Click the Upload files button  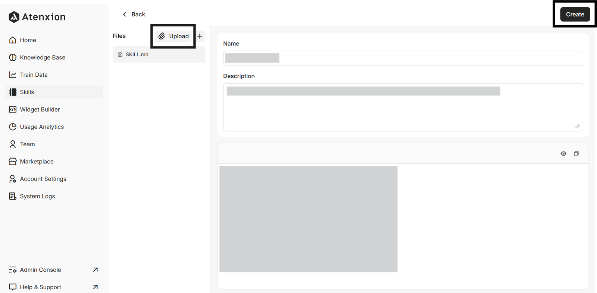[x=174, y=36]
